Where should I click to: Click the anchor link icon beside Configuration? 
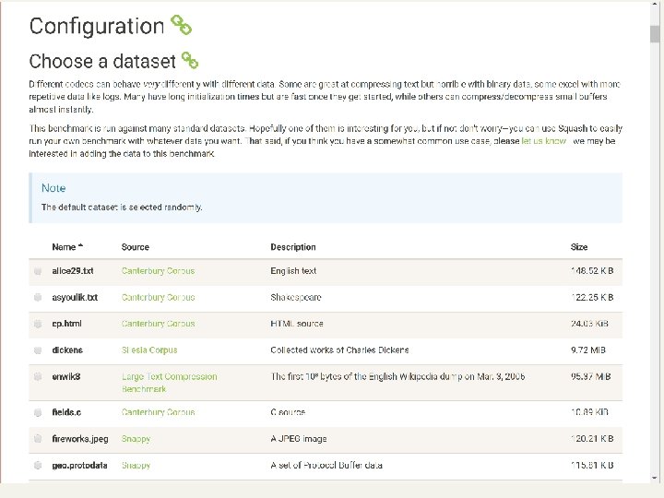point(180,26)
